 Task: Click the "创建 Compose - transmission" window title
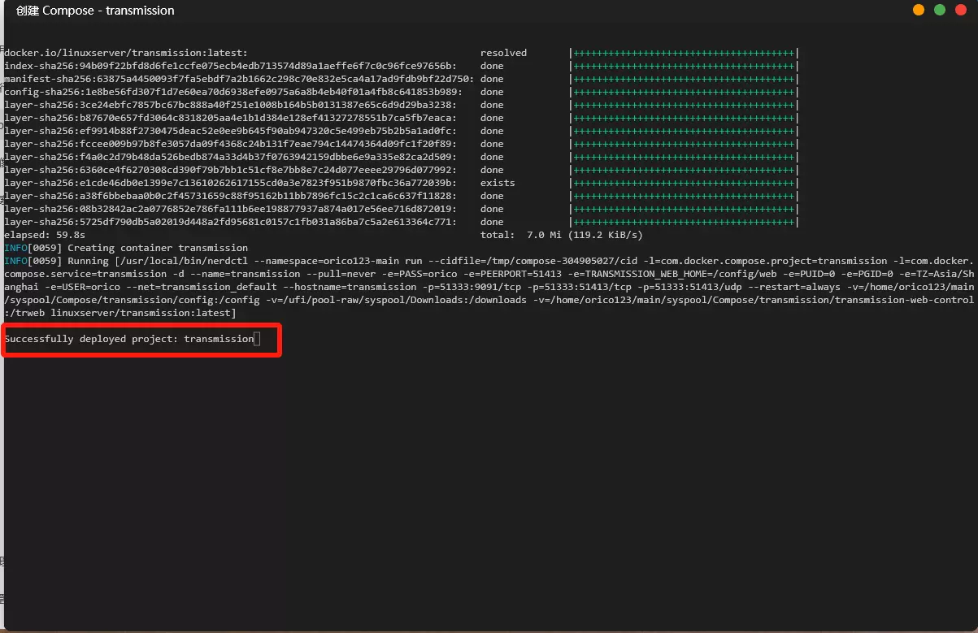(x=95, y=11)
